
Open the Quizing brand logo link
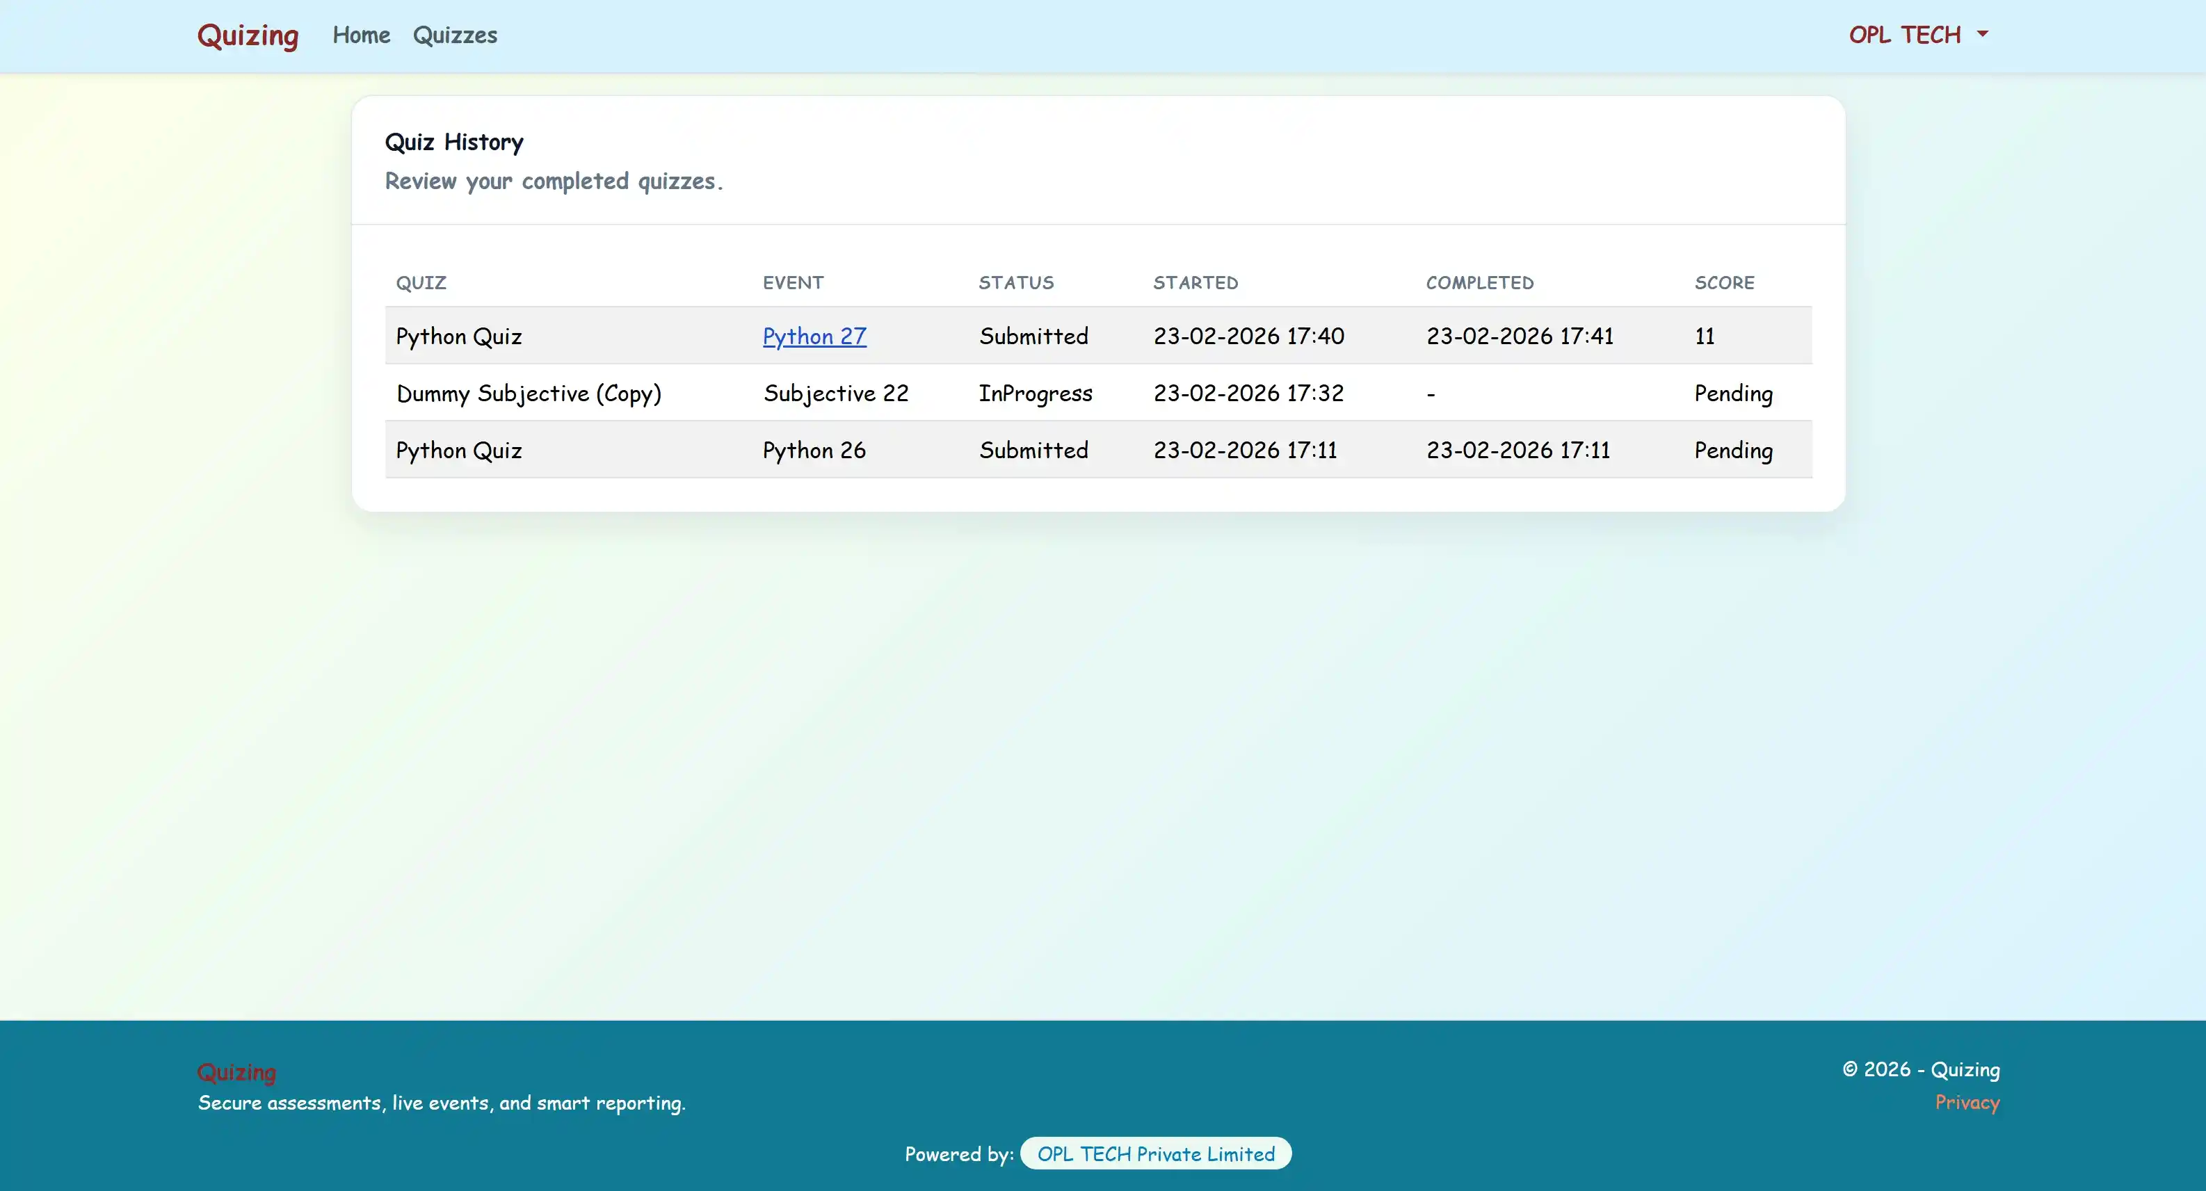tap(248, 36)
